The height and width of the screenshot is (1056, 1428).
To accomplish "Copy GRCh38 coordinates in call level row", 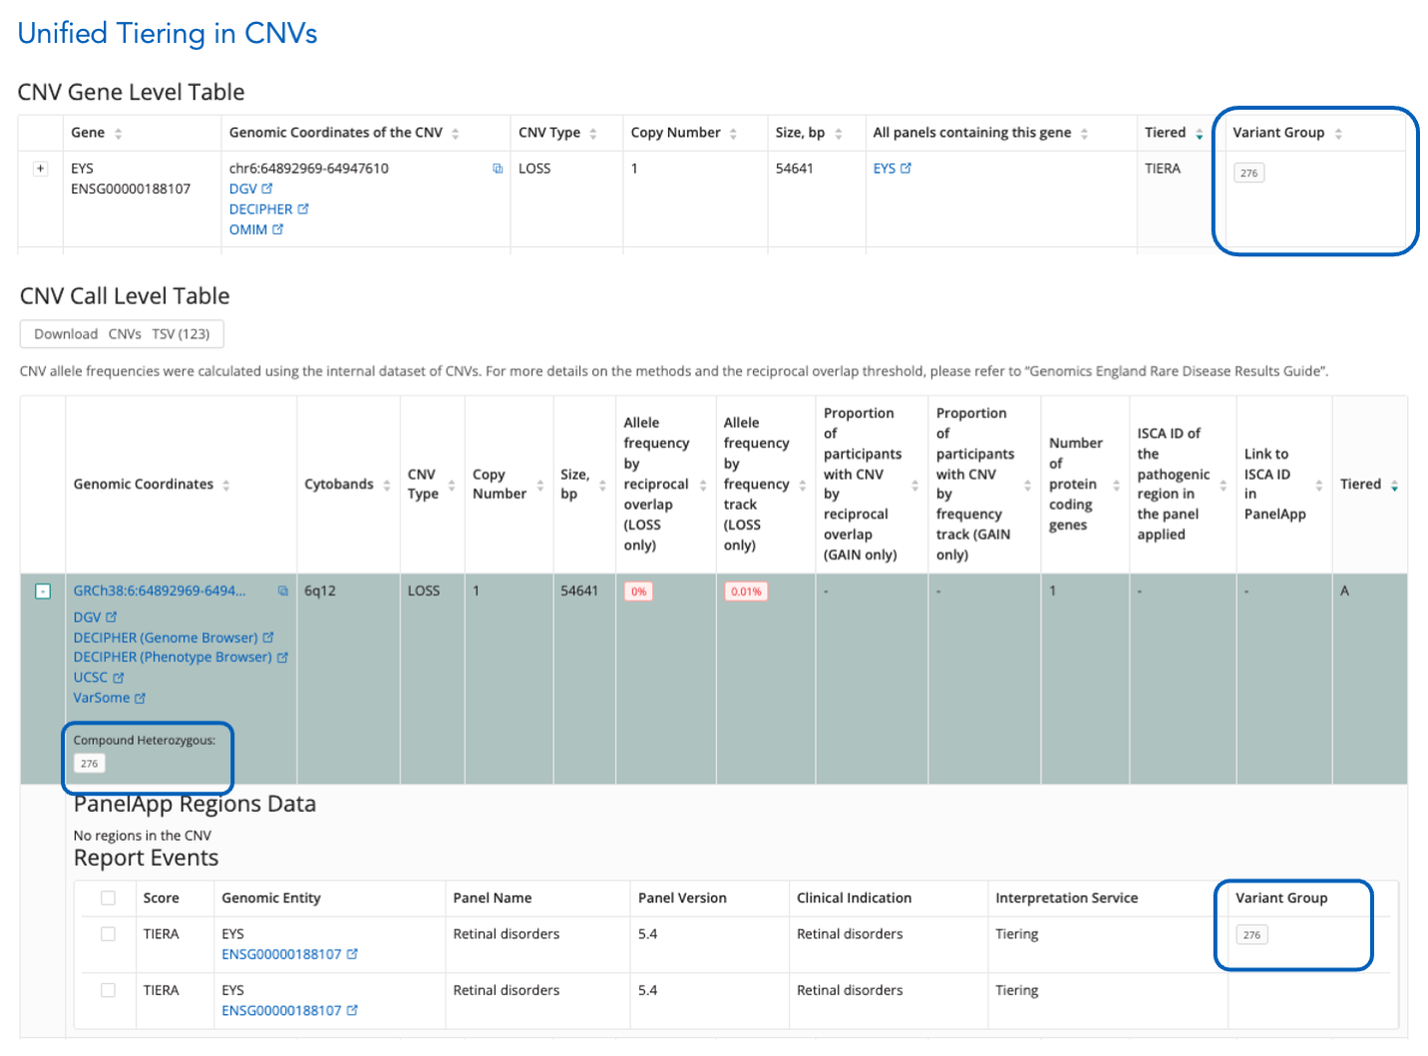I will pos(283,591).
